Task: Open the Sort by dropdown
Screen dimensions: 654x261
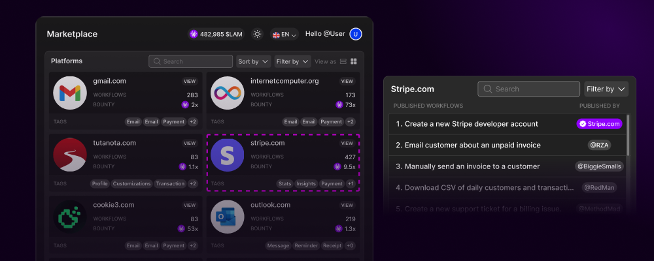Action: click(x=254, y=61)
